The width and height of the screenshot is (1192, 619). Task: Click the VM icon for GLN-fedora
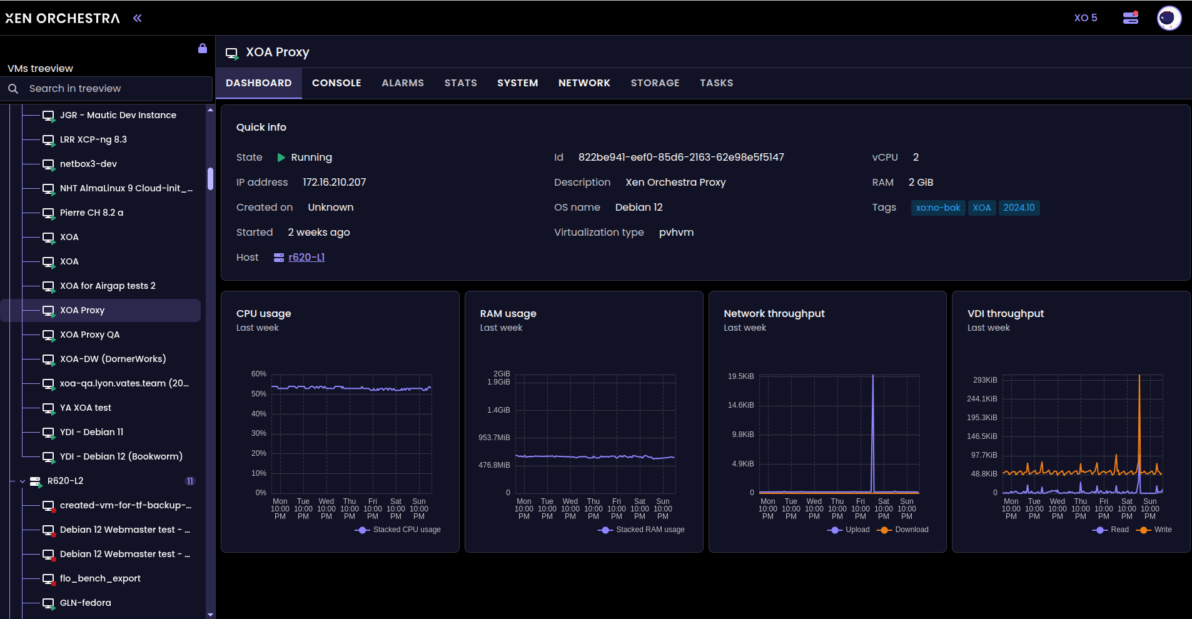tap(49, 603)
